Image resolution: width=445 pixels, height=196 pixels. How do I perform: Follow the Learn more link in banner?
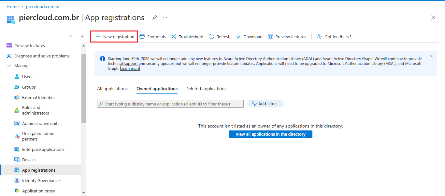(130, 68)
